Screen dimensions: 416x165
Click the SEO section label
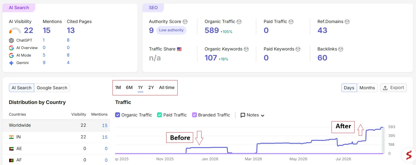(x=153, y=8)
